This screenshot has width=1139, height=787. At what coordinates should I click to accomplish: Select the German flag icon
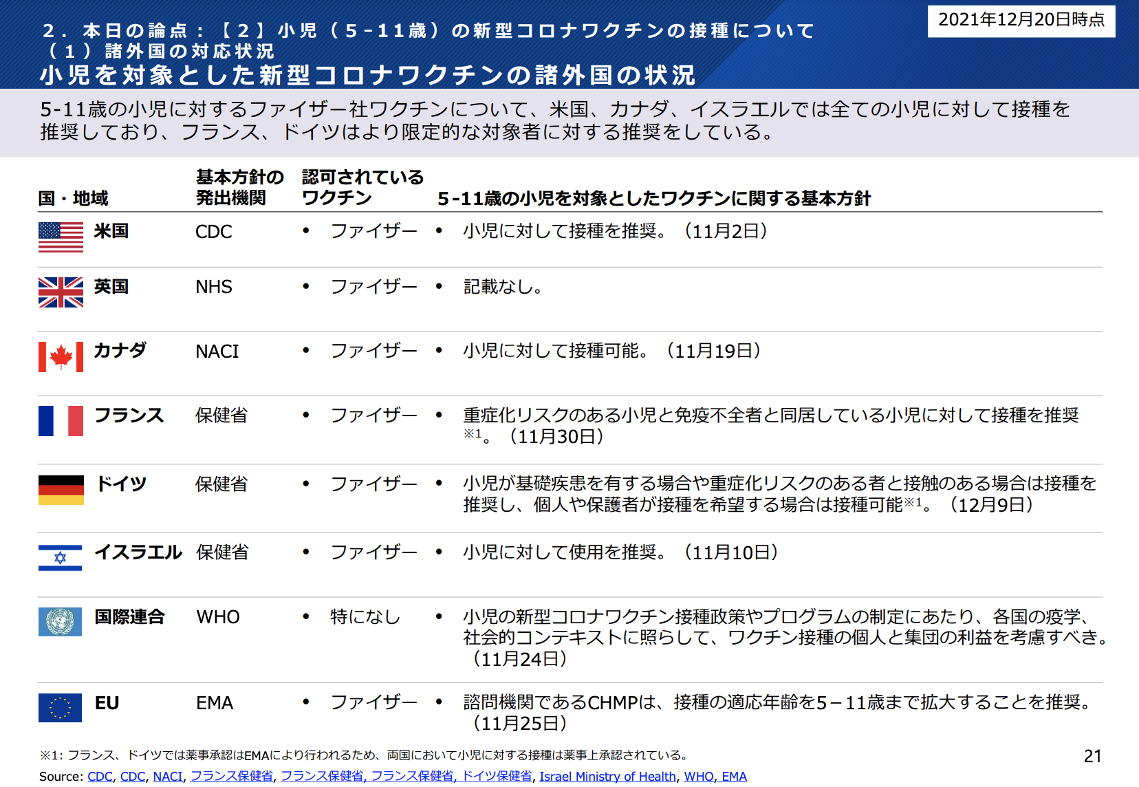click(x=61, y=490)
